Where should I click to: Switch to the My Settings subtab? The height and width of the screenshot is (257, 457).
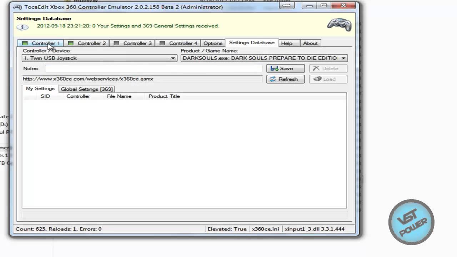coord(40,89)
